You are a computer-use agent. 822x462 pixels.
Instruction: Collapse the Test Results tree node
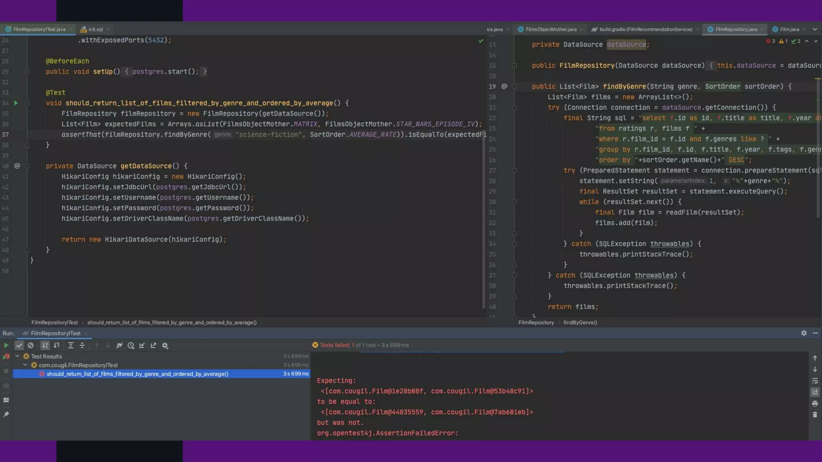coord(17,356)
